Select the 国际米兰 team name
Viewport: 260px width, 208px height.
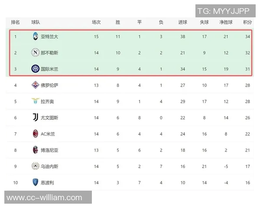(x=49, y=68)
